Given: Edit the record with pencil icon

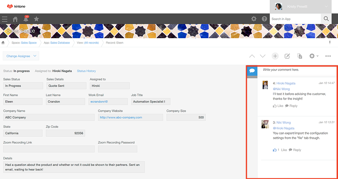Looking at the screenshot, I should pyautogui.click(x=287, y=56).
